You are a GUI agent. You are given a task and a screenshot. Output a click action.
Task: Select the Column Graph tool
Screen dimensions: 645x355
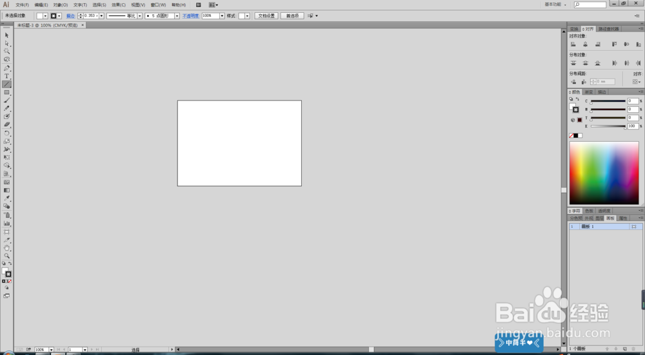click(6, 224)
